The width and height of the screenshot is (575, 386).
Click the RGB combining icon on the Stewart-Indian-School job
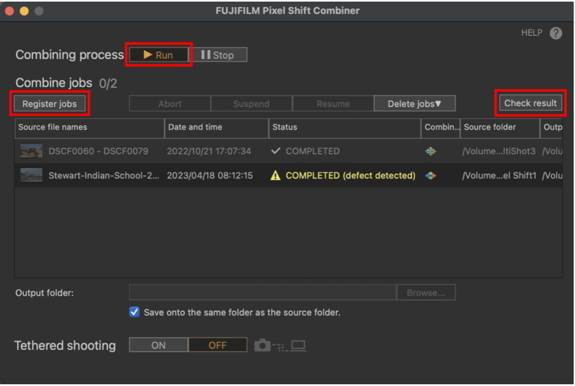tap(431, 176)
